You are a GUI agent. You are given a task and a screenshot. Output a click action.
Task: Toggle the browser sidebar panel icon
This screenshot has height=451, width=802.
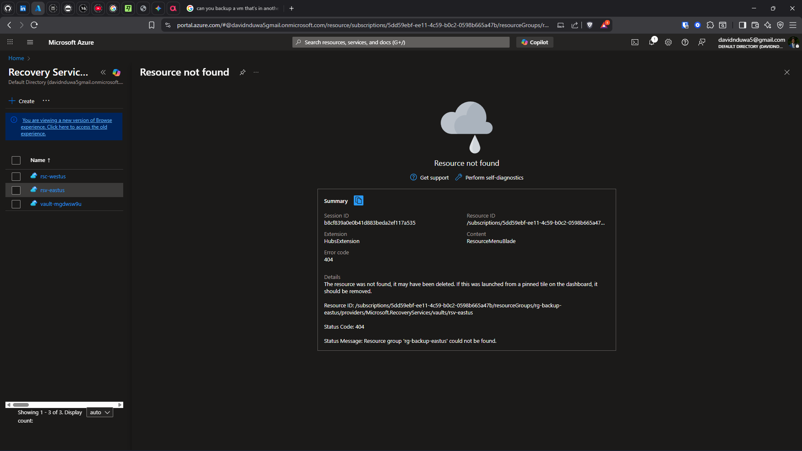click(x=742, y=25)
